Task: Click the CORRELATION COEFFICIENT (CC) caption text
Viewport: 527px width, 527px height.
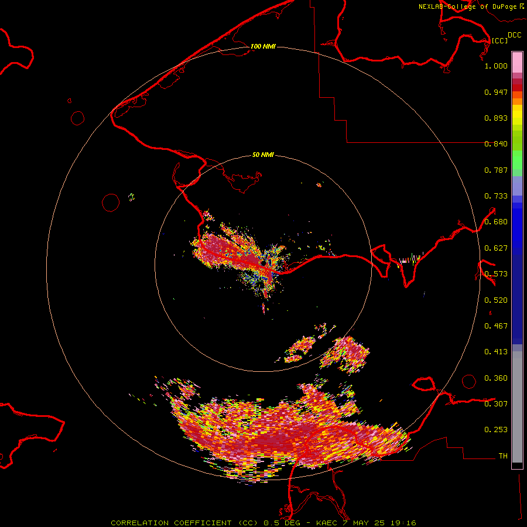Action: click(x=183, y=523)
